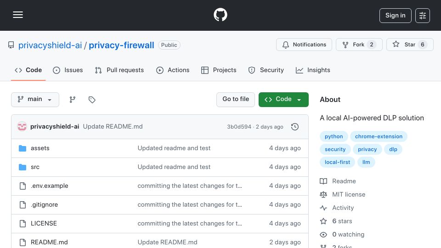
Task: Open the README.md file
Action: click(x=49, y=242)
